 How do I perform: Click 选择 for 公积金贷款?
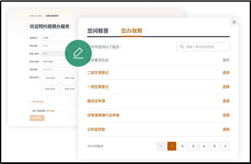pos(226,129)
